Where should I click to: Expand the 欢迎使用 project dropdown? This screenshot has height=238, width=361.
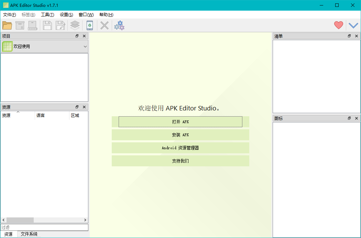(44, 46)
